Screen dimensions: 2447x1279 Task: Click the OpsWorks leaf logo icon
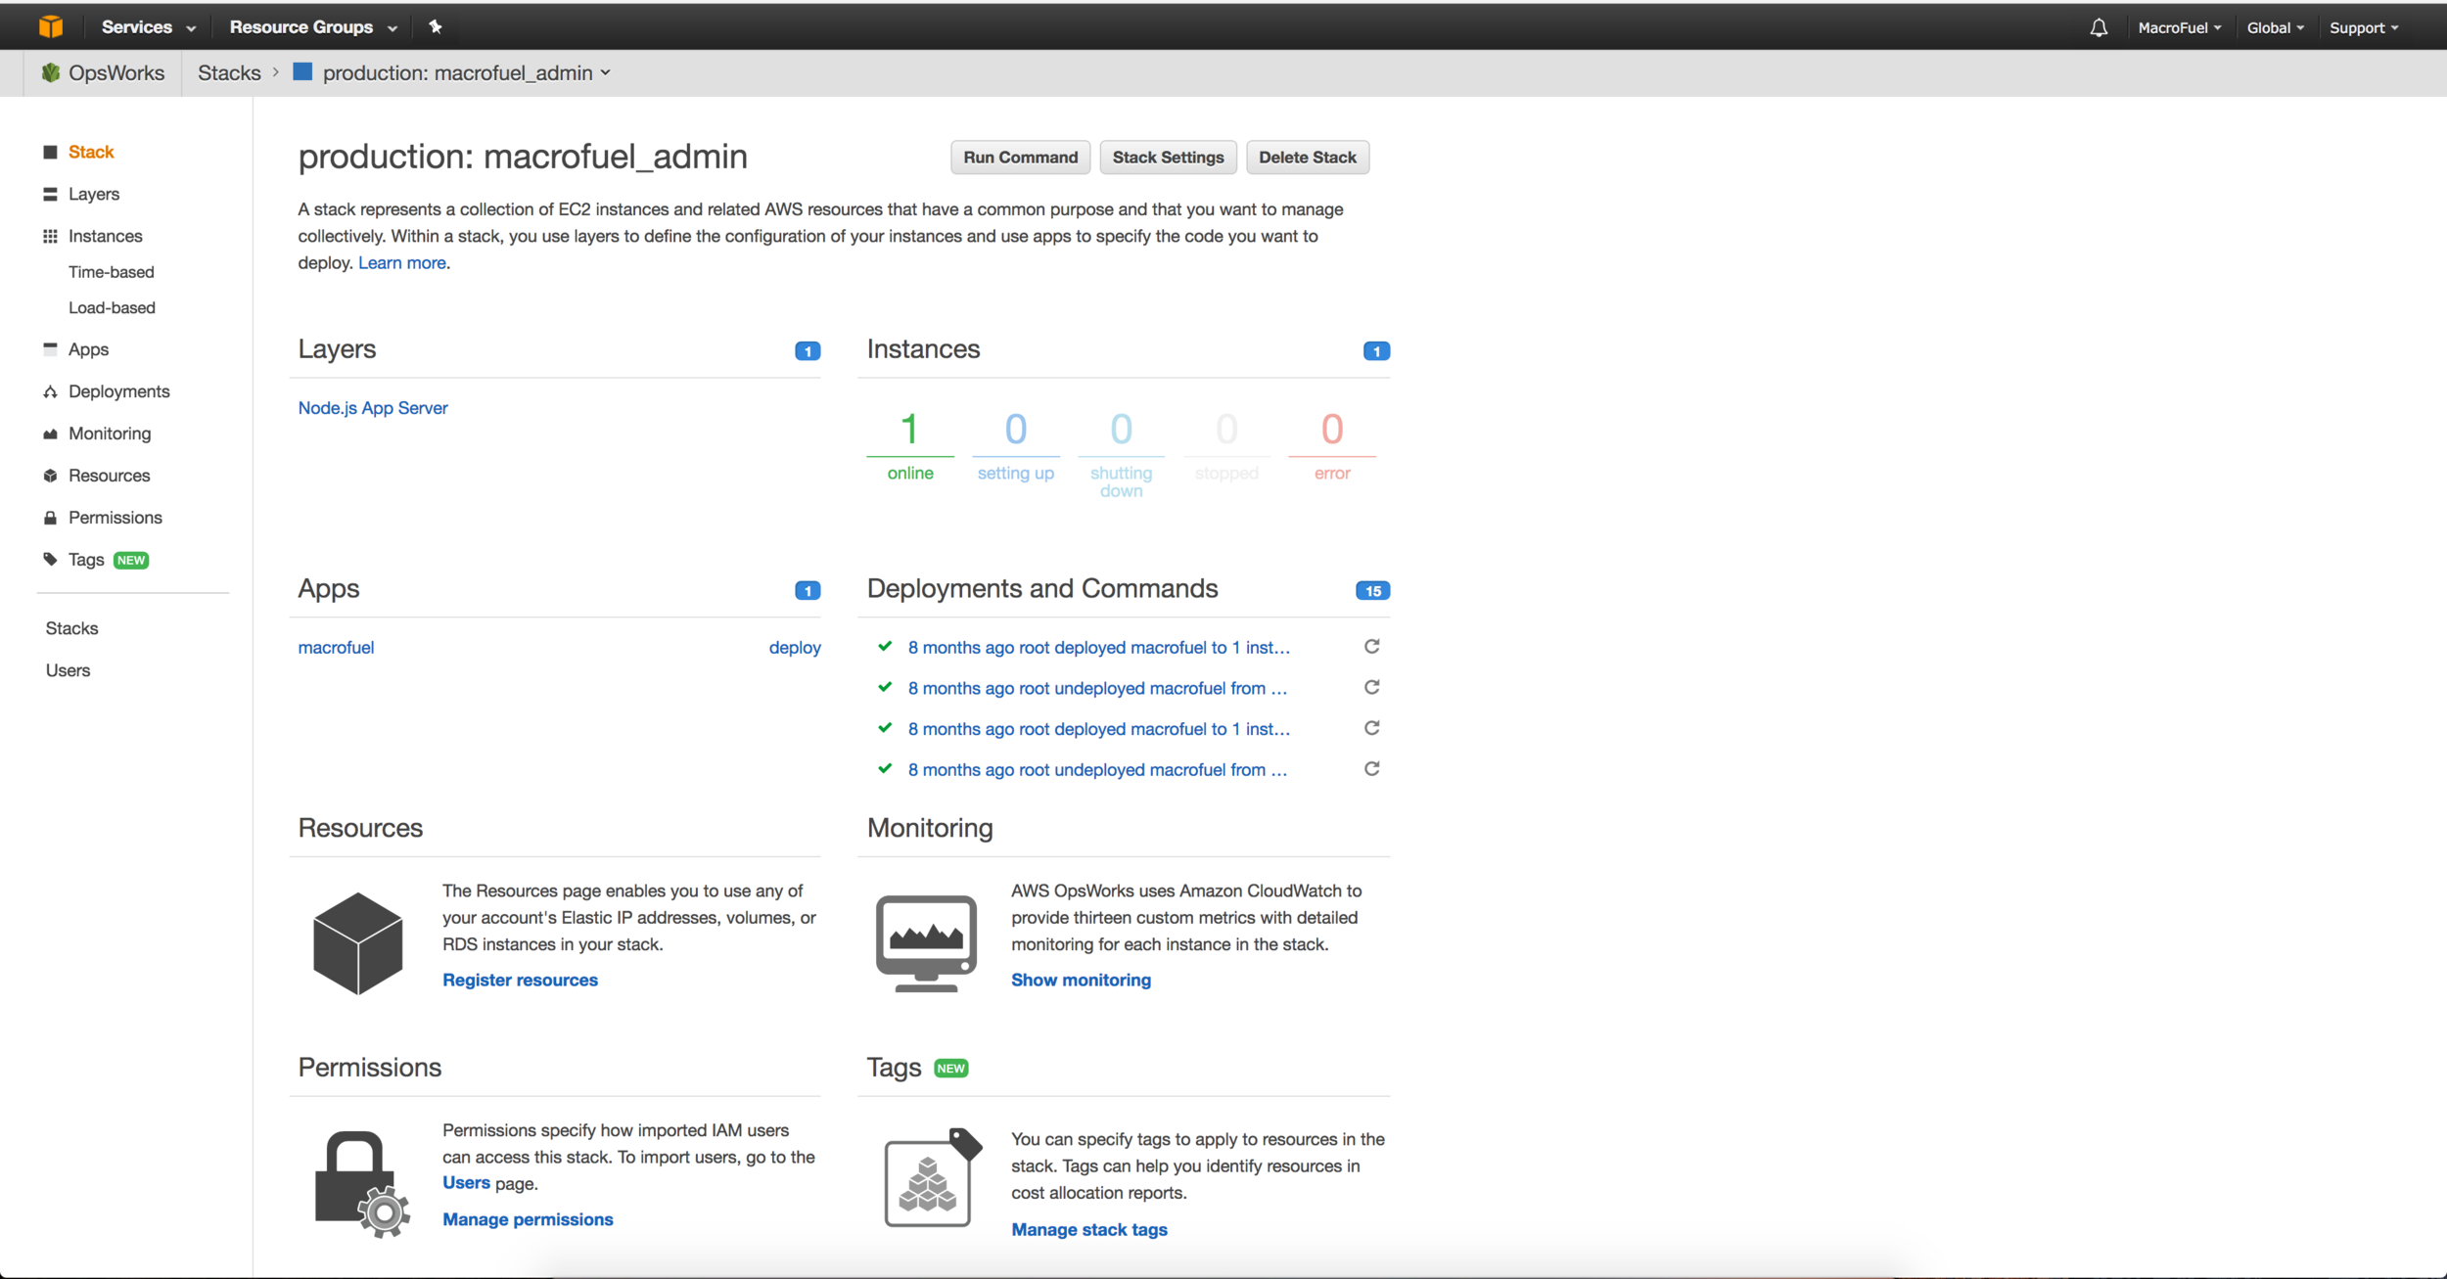pyautogui.click(x=51, y=72)
